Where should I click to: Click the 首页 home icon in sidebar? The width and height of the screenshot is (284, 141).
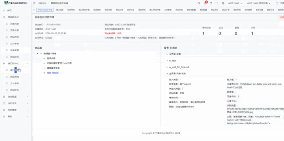[4, 11]
